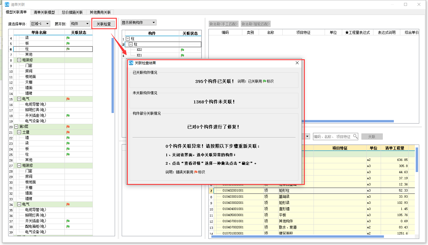Click the 清单关联 app icon in the title bar
Viewport: 428px width, 245px height.
pyautogui.click(x=7, y=4)
